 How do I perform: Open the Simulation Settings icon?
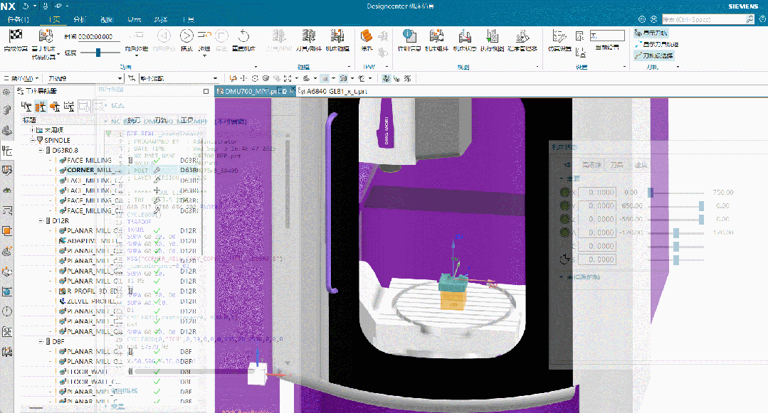pos(559,37)
